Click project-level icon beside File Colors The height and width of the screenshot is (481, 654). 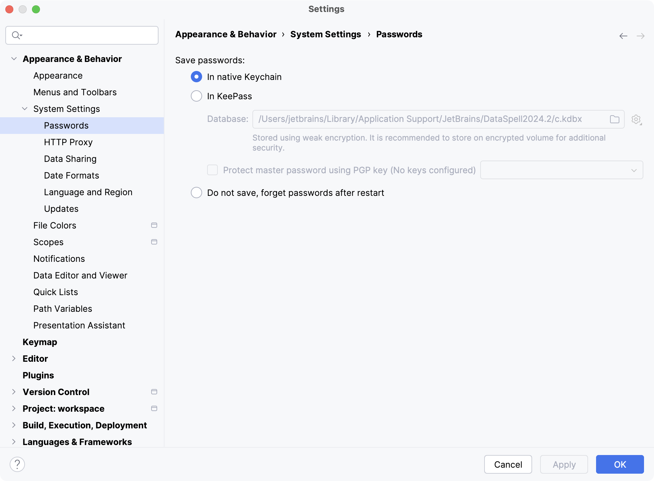click(x=154, y=225)
